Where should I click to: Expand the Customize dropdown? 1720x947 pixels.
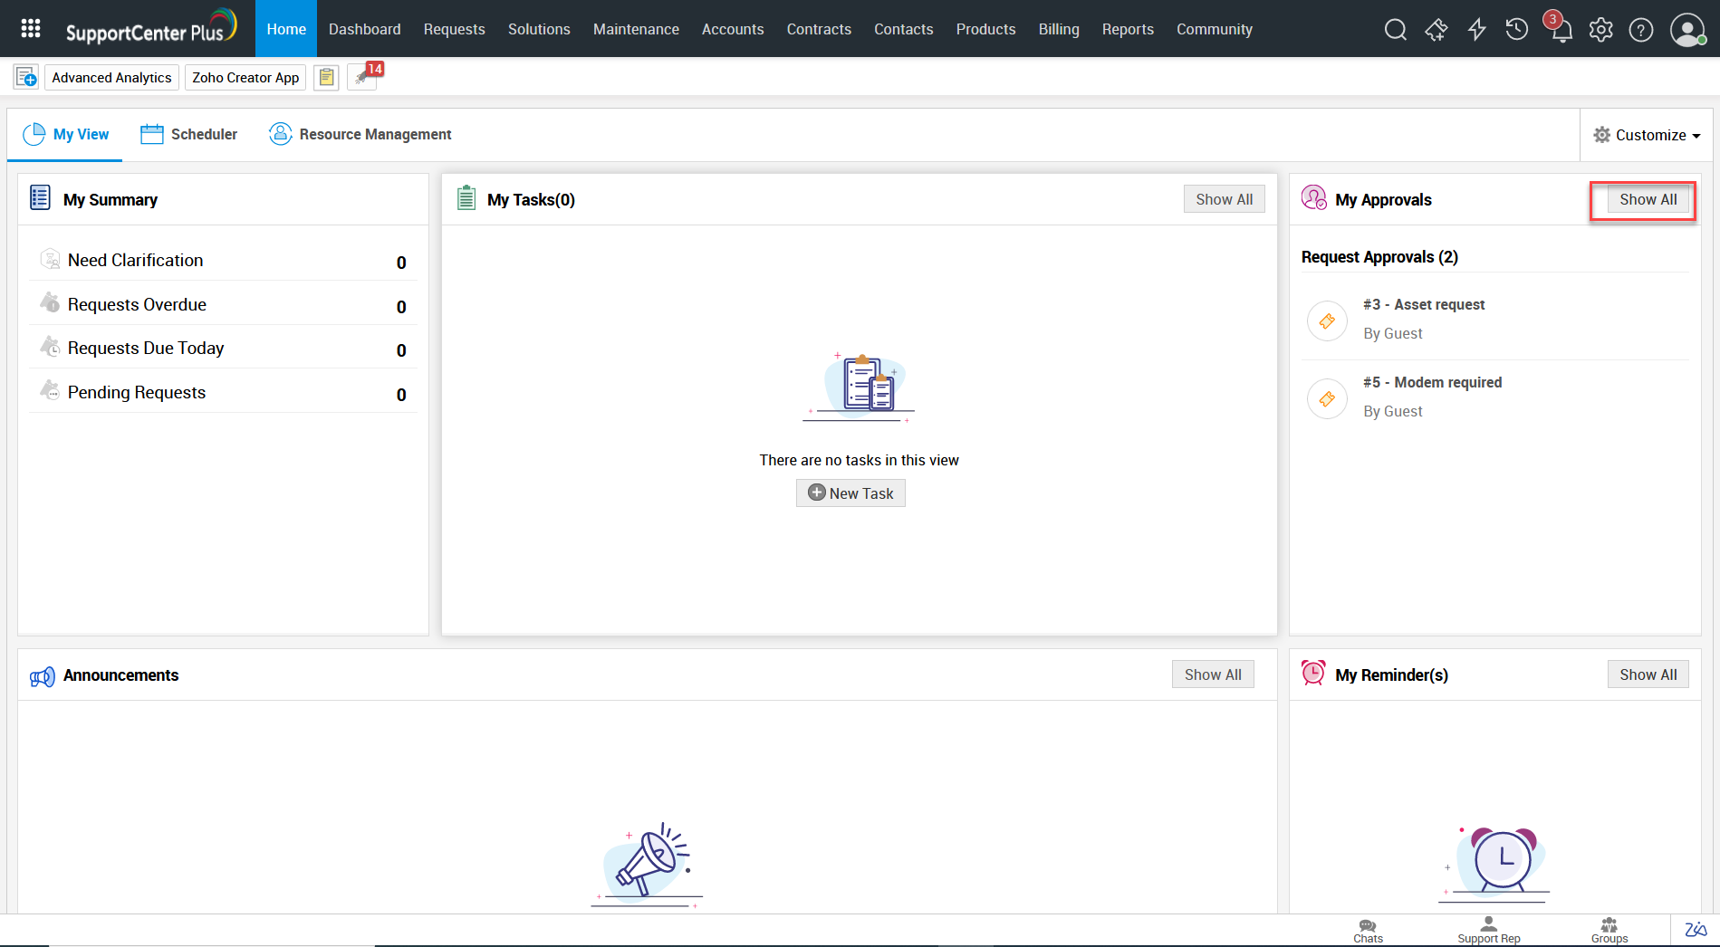(1647, 135)
